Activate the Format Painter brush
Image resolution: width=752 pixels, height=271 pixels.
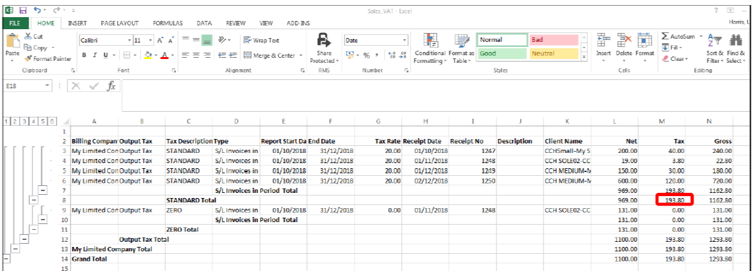[28, 59]
